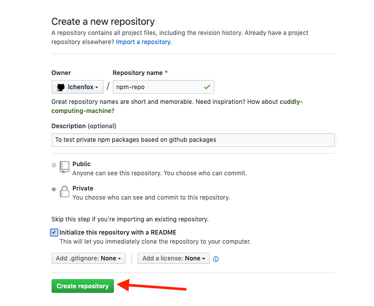Click the Public repository book icon
The image size is (374, 306).
coord(64,167)
